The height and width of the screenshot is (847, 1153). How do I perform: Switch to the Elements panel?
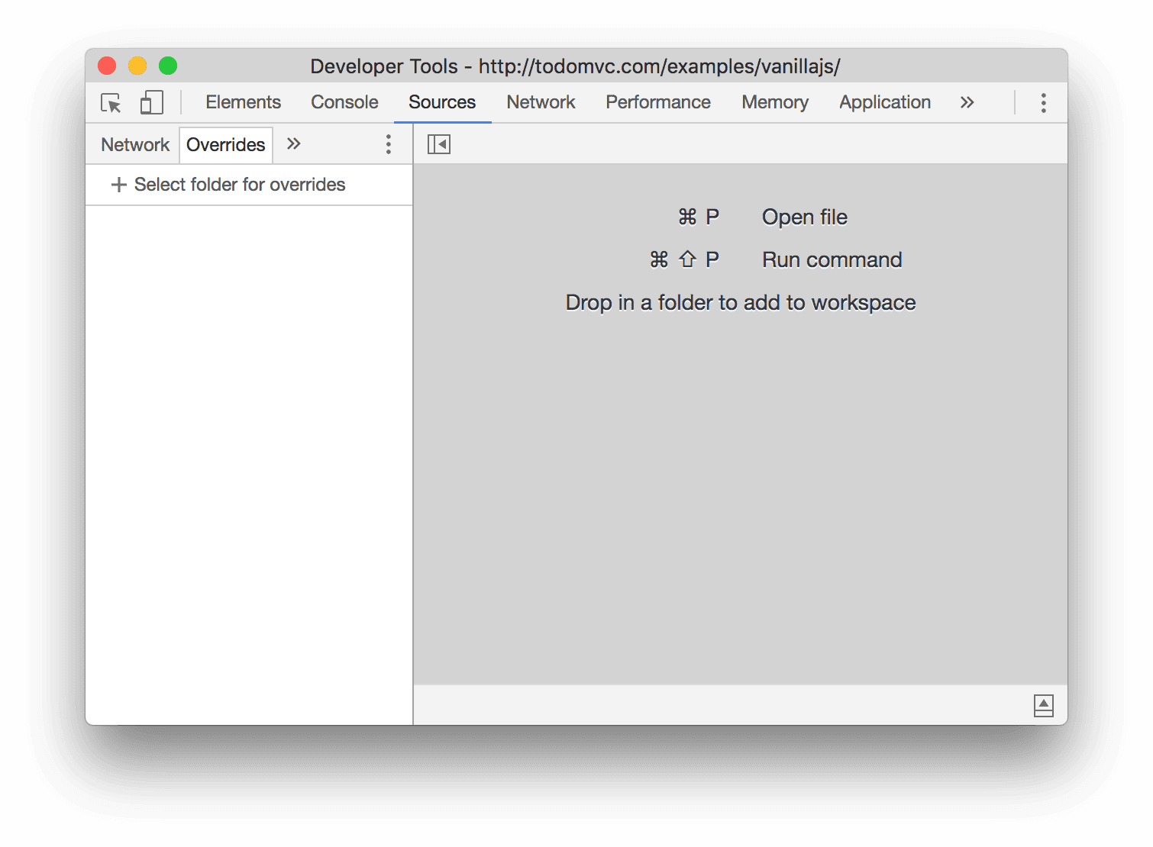tap(242, 102)
